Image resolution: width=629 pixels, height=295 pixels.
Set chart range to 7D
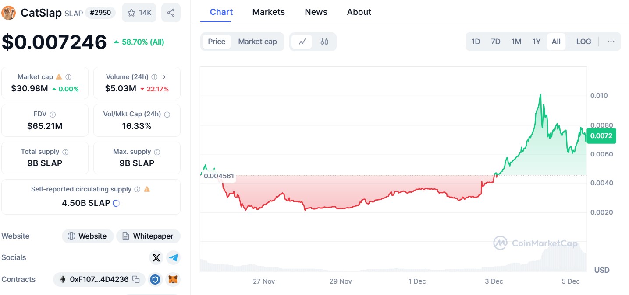(496, 42)
